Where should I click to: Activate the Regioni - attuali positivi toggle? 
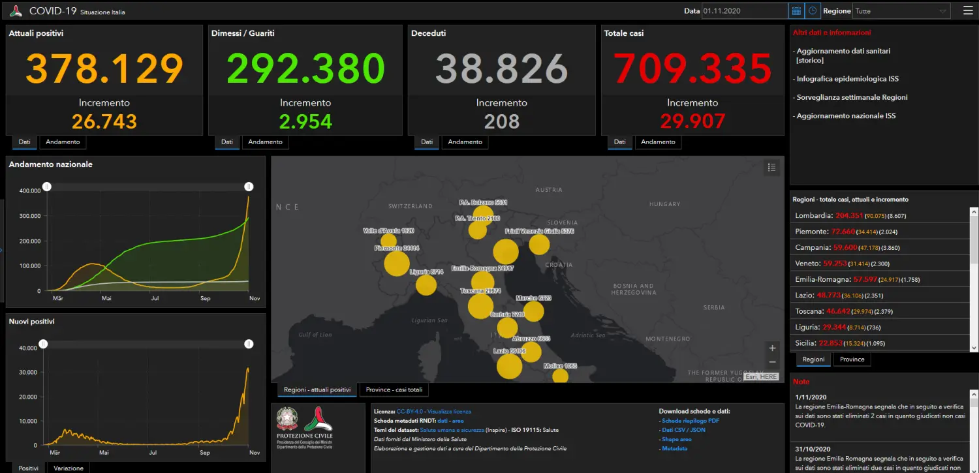pyautogui.click(x=317, y=389)
